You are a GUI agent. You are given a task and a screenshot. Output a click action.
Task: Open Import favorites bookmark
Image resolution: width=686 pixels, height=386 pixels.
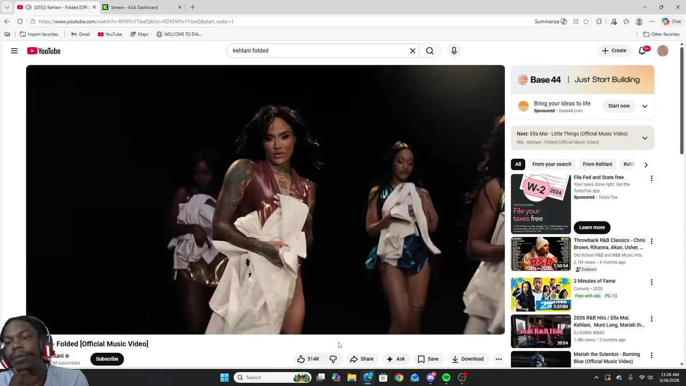click(39, 34)
